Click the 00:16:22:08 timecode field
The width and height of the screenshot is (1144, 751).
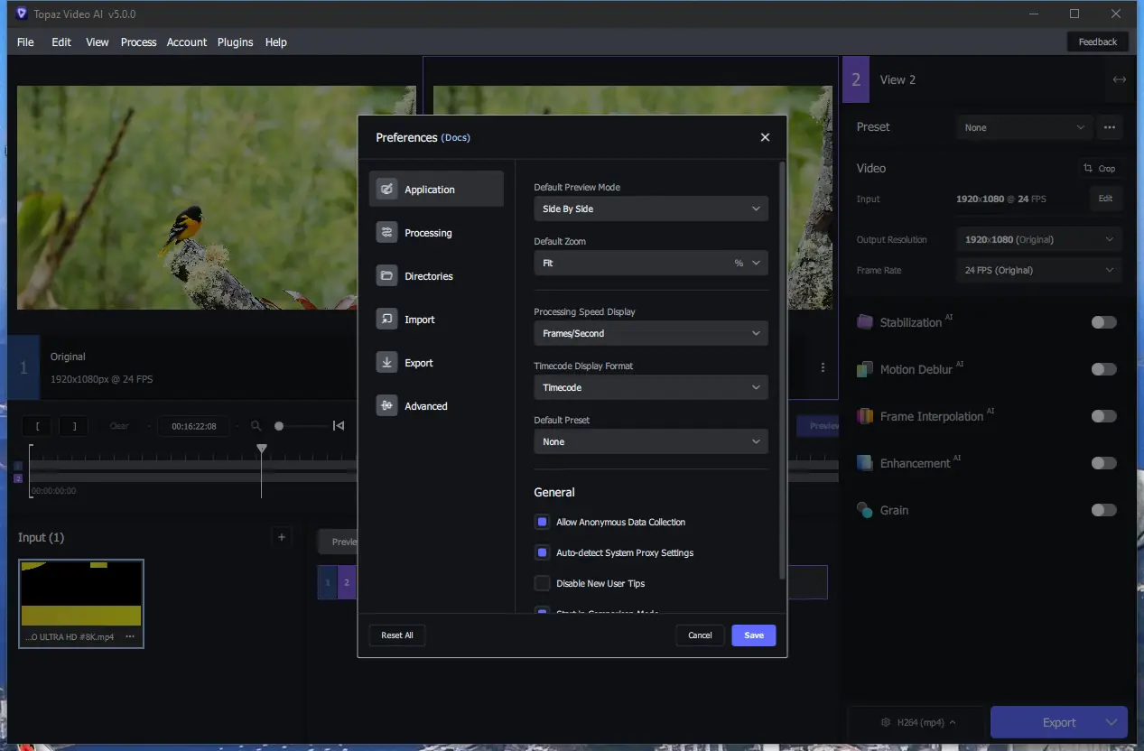click(193, 426)
